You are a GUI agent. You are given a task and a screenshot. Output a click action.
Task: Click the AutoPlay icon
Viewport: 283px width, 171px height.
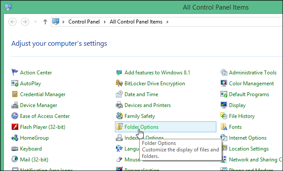15,84
